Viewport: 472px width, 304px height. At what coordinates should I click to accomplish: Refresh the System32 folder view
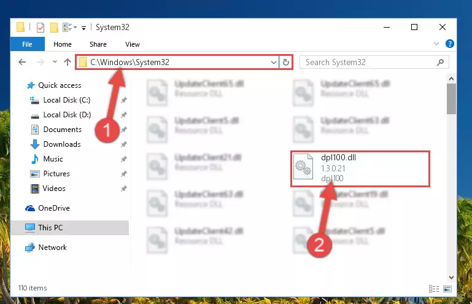tap(285, 63)
